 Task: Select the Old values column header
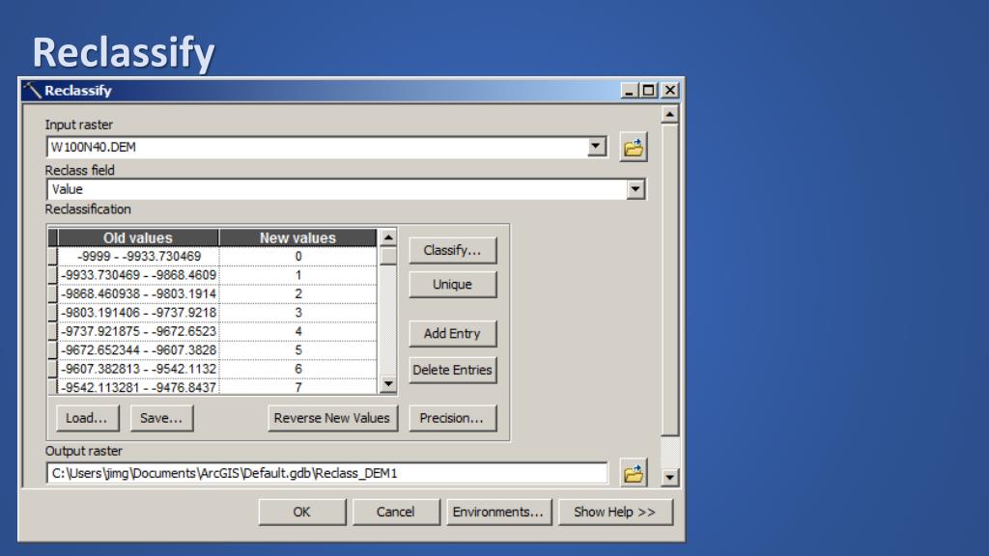tap(138, 237)
